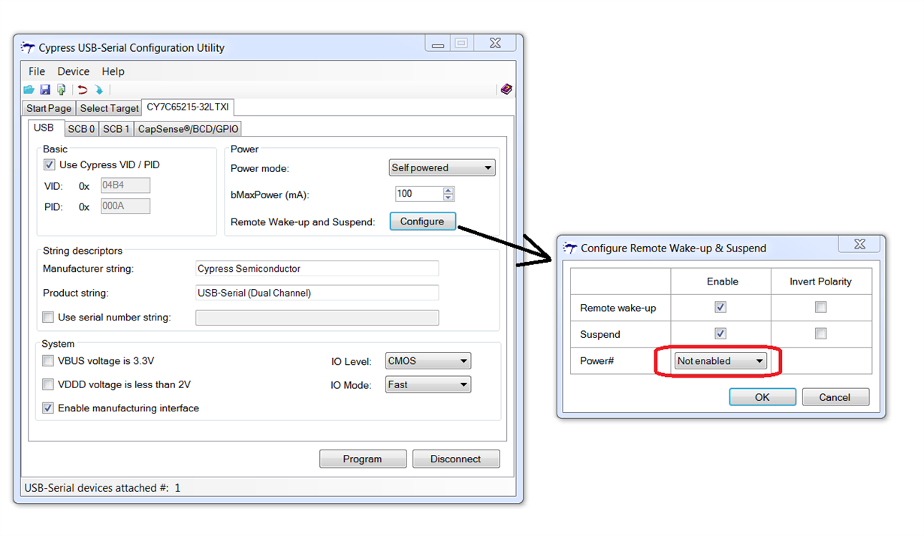Open the CapSense/BCD/GPIO sub-tab
Viewport: 924px width, 536px height.
tap(188, 128)
